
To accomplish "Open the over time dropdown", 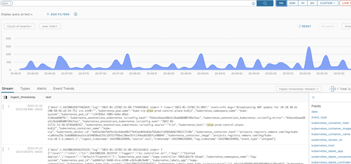I will [x=50, y=26].
